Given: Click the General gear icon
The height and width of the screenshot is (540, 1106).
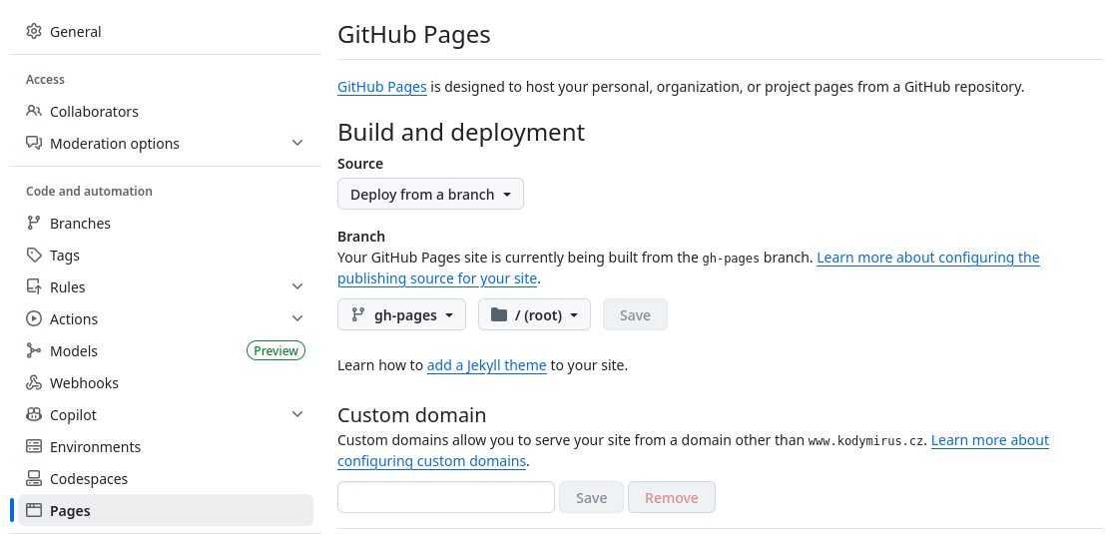Looking at the screenshot, I should click(x=34, y=31).
